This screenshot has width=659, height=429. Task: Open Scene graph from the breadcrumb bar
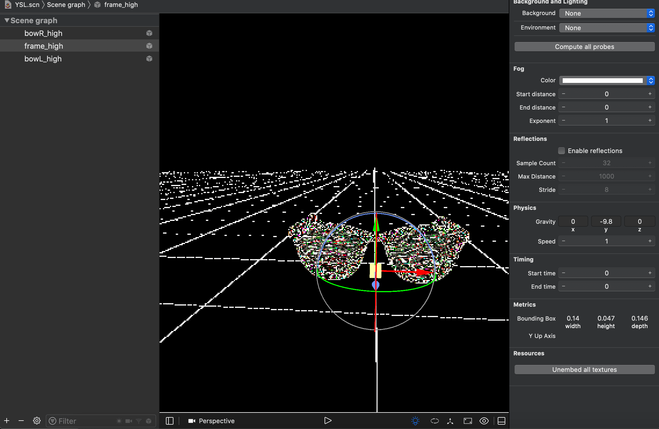66,5
